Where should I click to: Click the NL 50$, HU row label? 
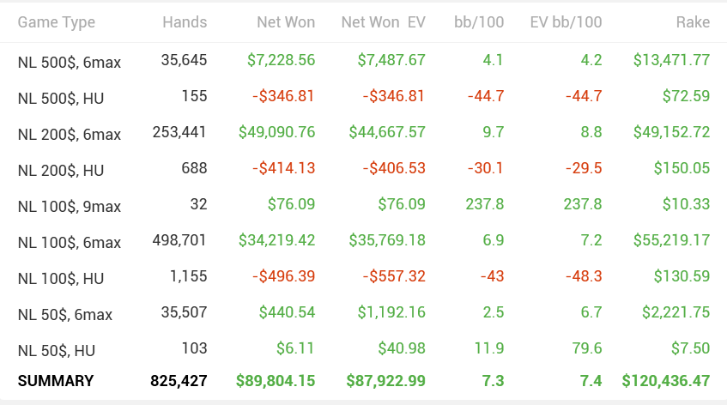pyautogui.click(x=57, y=351)
